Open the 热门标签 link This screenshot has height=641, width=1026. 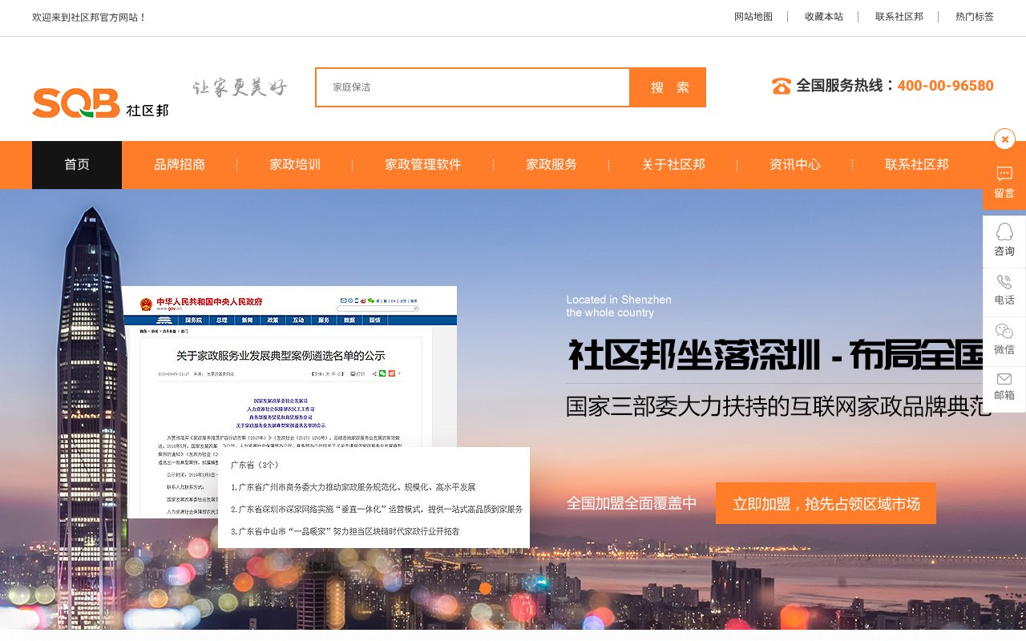click(x=971, y=17)
